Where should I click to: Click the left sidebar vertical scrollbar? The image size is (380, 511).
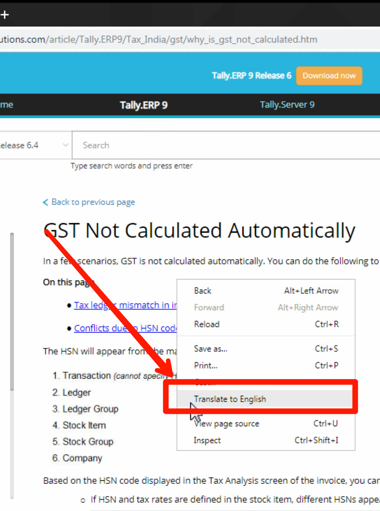12,311
